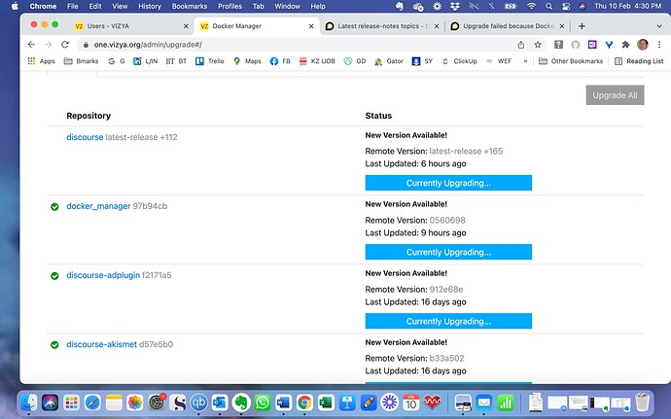671x419 pixels.
Task: Open the View menu in menu bar
Action: pyautogui.click(x=120, y=6)
